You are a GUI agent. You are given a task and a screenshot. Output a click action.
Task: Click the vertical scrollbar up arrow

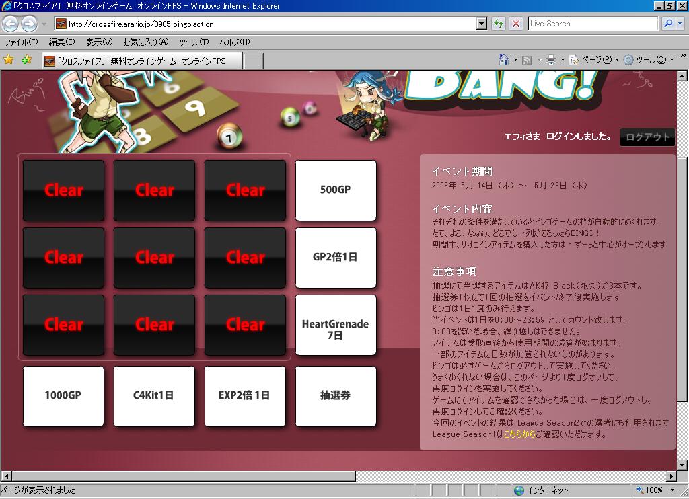click(x=682, y=76)
